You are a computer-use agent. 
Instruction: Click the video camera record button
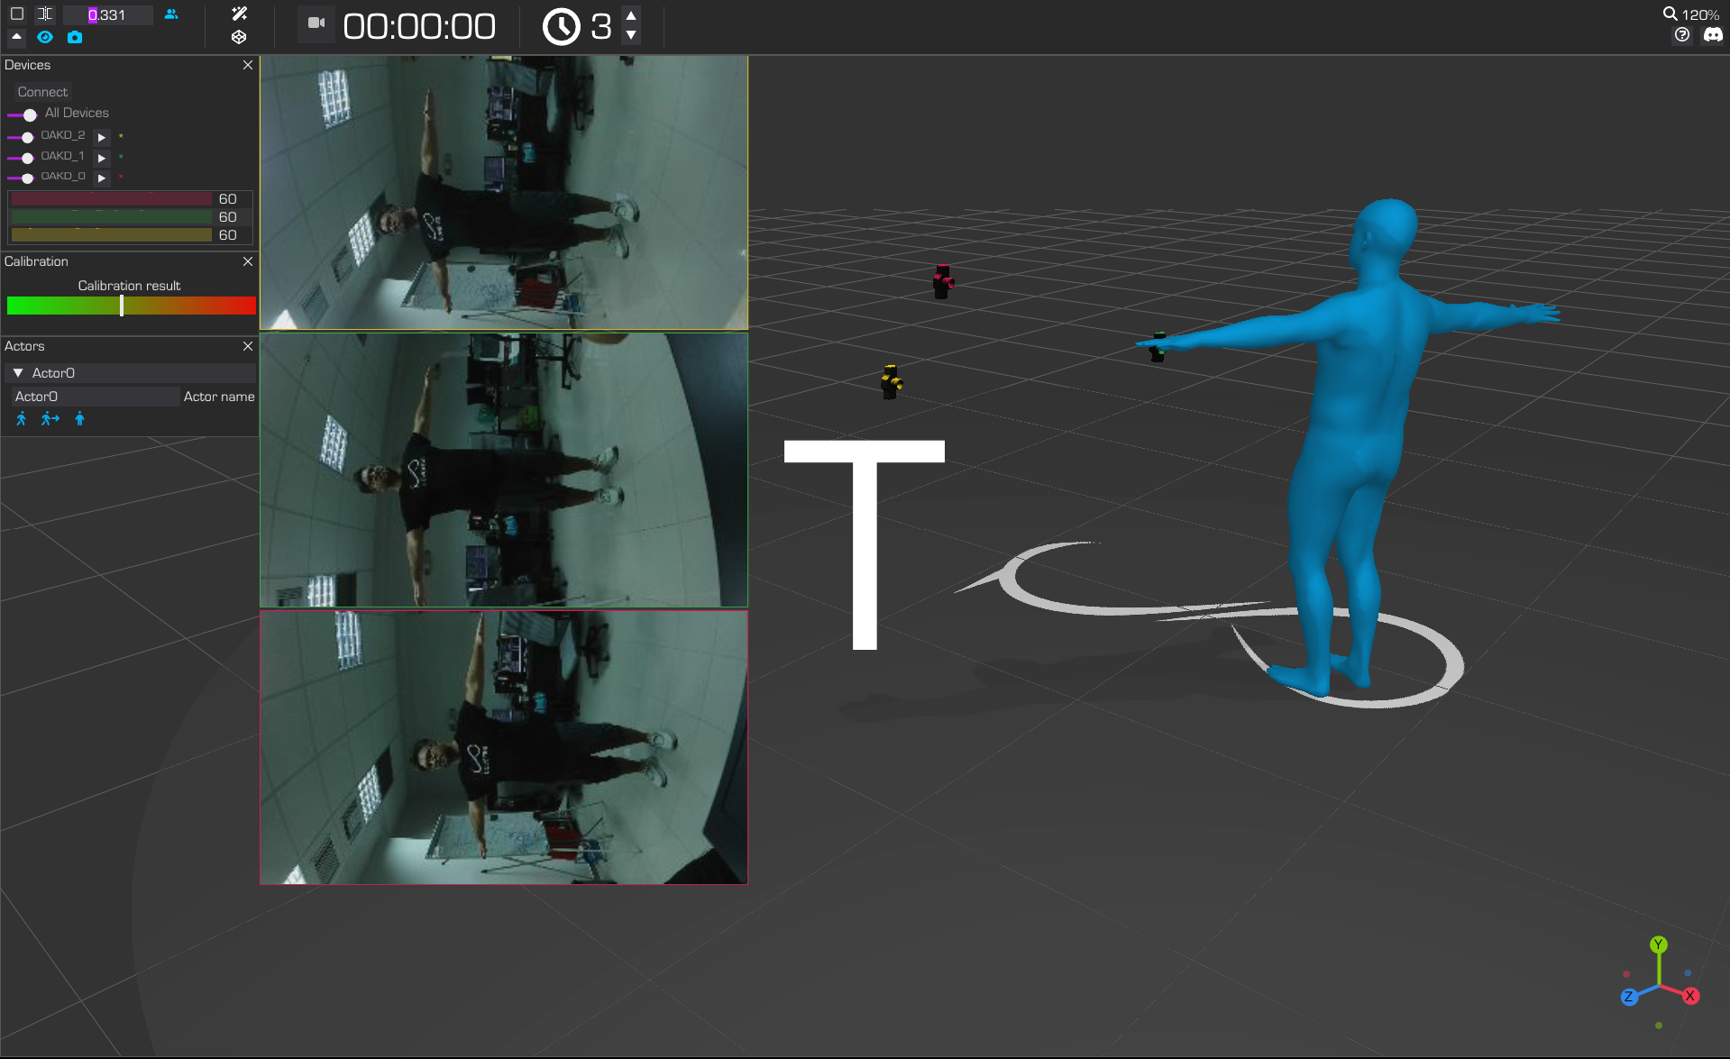316,23
